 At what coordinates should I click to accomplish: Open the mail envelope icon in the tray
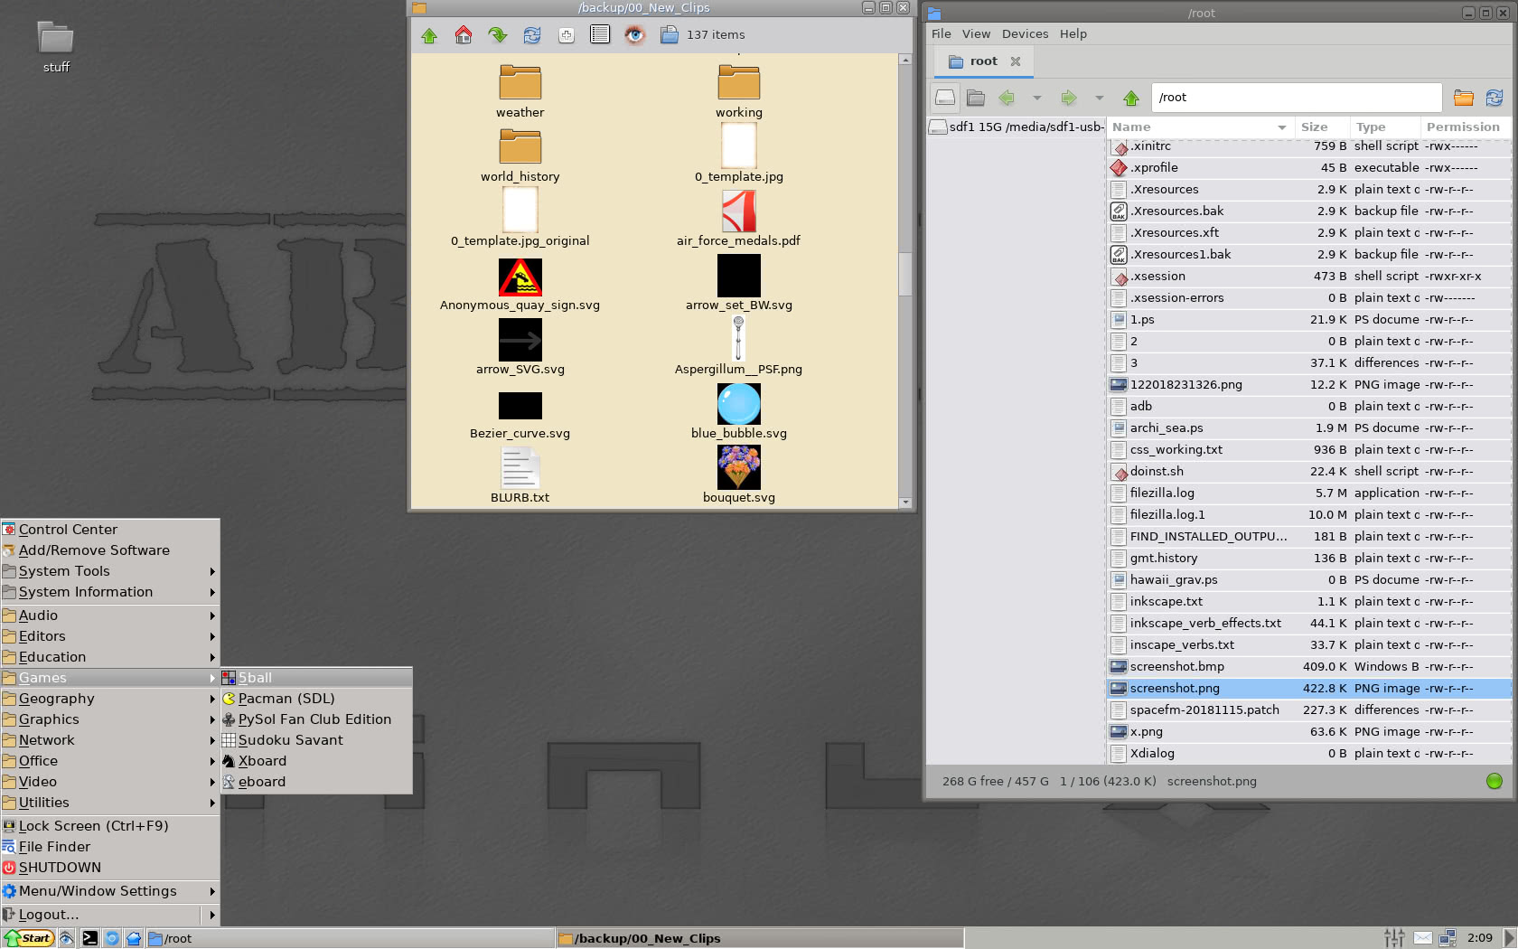[x=1425, y=938]
